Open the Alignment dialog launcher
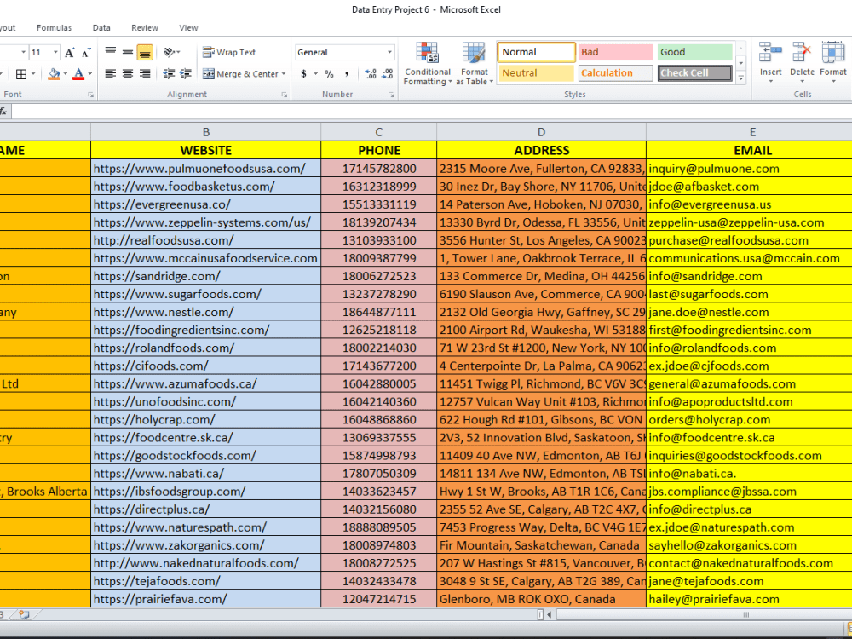852x639 pixels. coord(285,95)
